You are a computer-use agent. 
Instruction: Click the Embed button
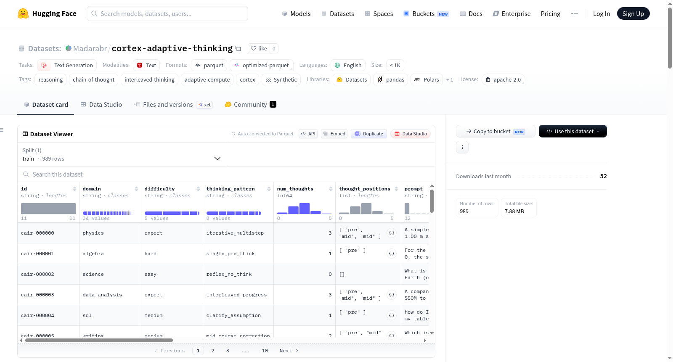point(334,134)
